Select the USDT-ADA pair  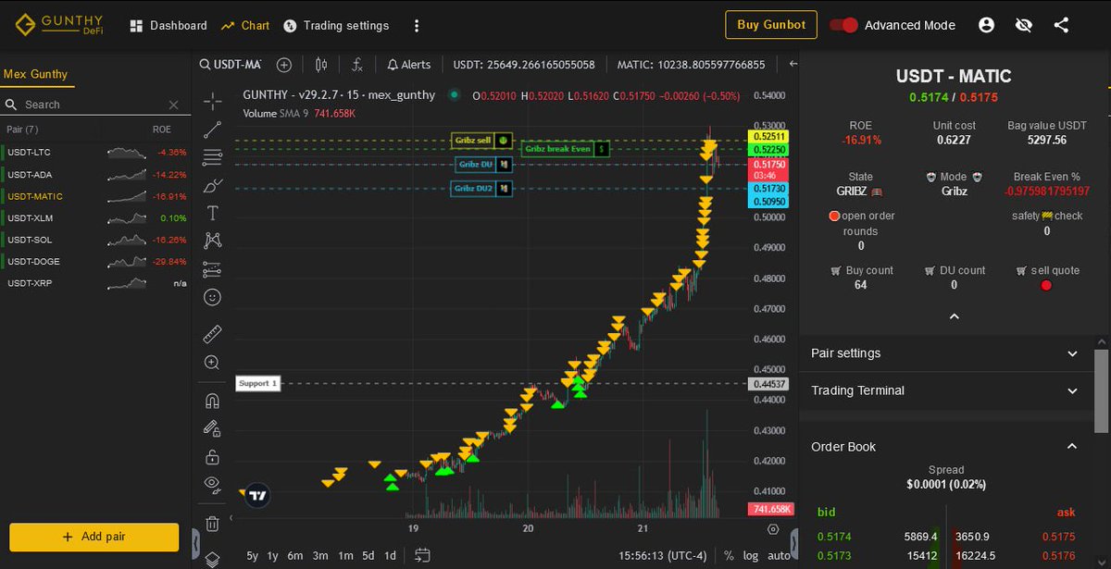[96, 174]
